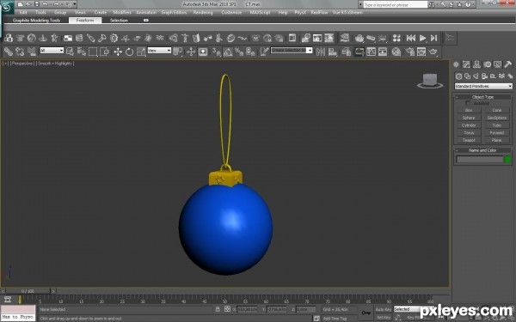This screenshot has height=322, width=516.
Task: Click the ViewCube in viewport
Action: point(430,81)
